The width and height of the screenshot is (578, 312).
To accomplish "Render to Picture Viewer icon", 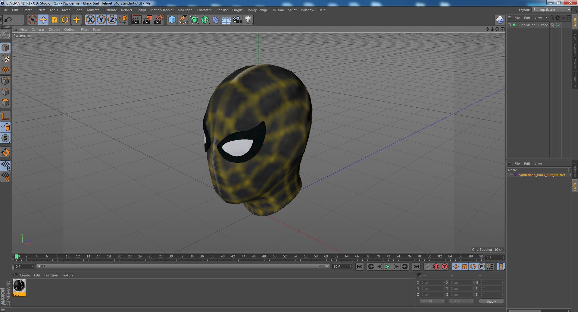I will point(147,20).
